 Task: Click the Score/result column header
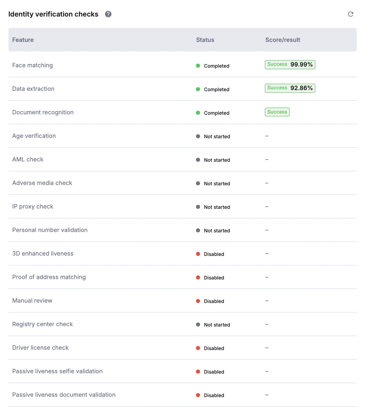point(283,40)
